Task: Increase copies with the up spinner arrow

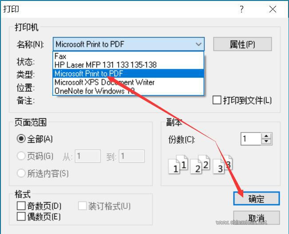Action: 266,136
